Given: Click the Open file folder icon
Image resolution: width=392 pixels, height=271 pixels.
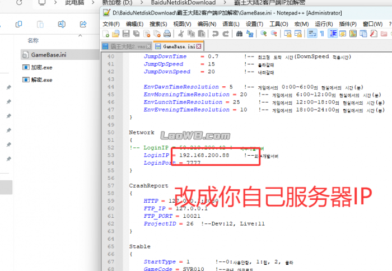Looking at the screenshot, I should 115,34.
